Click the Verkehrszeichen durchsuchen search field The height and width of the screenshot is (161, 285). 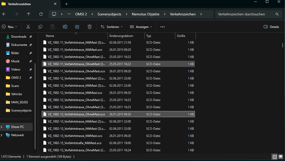pyautogui.click(x=248, y=14)
